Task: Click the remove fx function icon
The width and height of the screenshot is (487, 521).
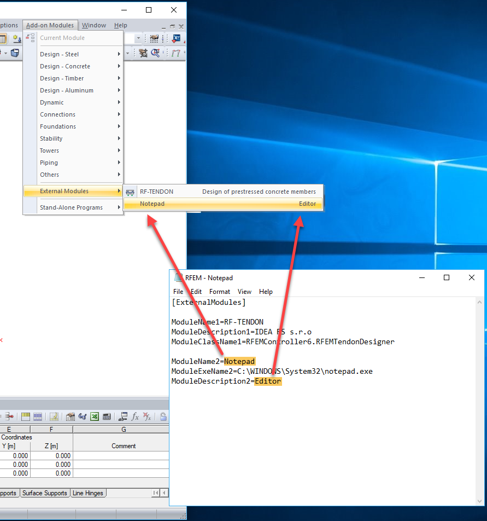Action: [x=148, y=416]
